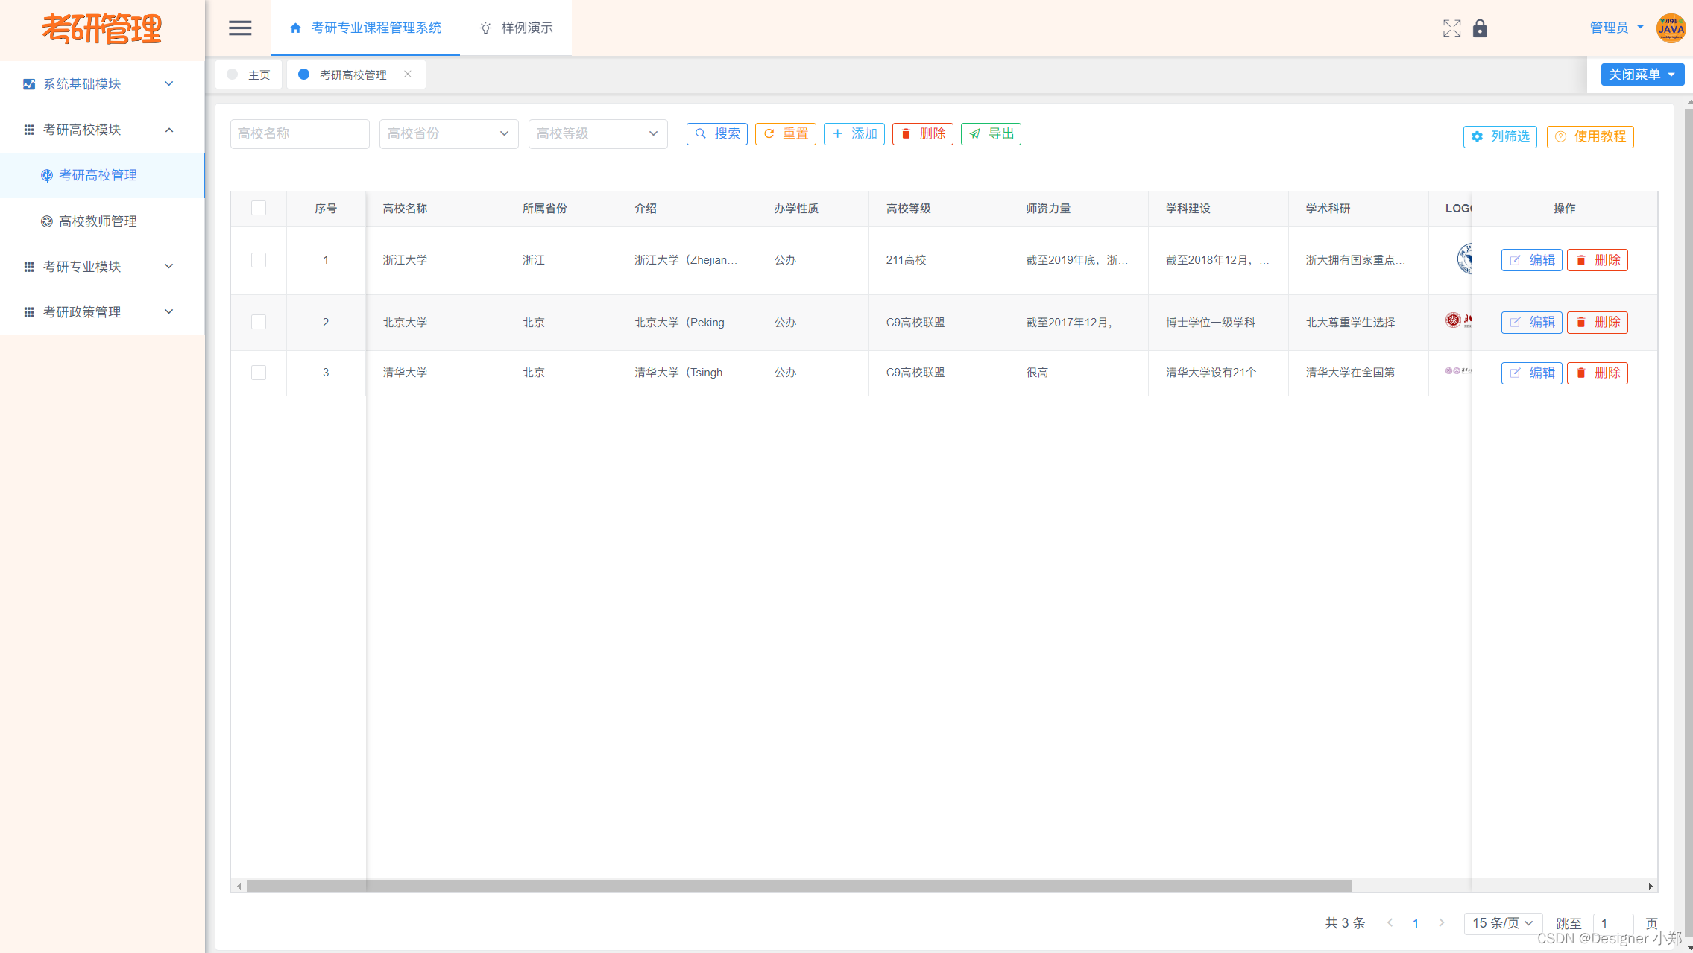
Task: Click the fullscreen expand icon
Action: coord(1451,28)
